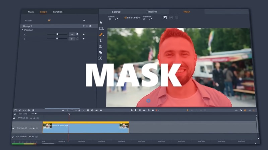
Task: Uncheck the Active checkbox
Action: [49, 20]
